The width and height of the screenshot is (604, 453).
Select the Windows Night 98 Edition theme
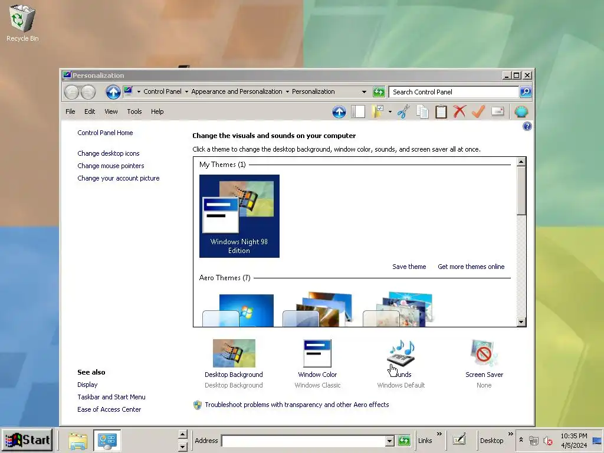(239, 216)
